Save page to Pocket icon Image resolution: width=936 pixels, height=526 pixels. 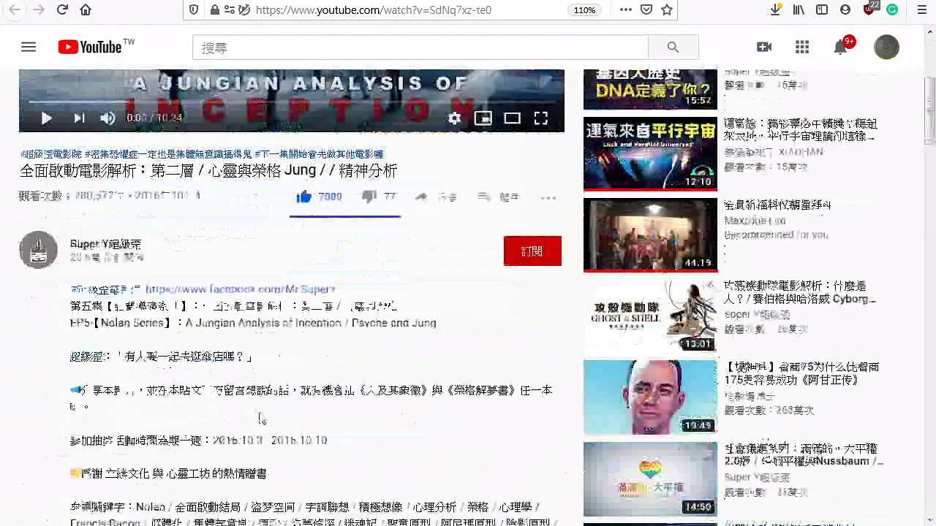(x=646, y=10)
